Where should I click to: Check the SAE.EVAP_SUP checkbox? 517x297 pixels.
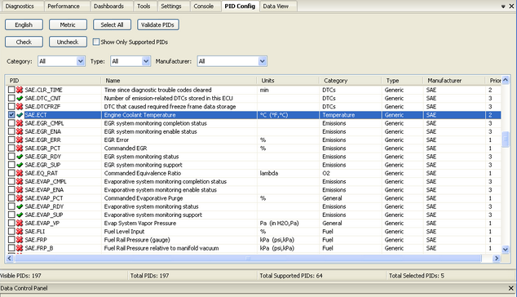[11, 215]
